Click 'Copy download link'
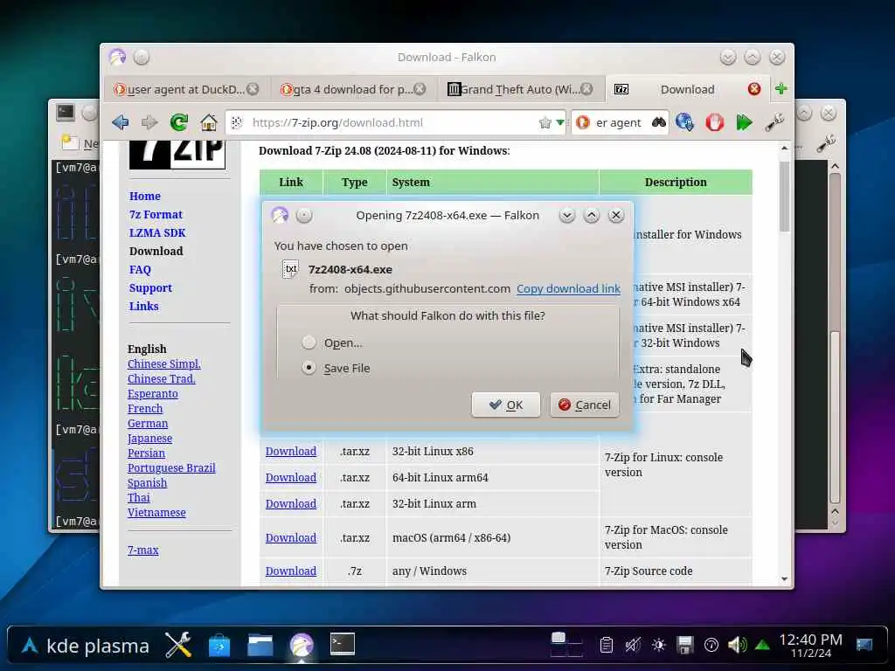895x671 pixels. click(568, 288)
